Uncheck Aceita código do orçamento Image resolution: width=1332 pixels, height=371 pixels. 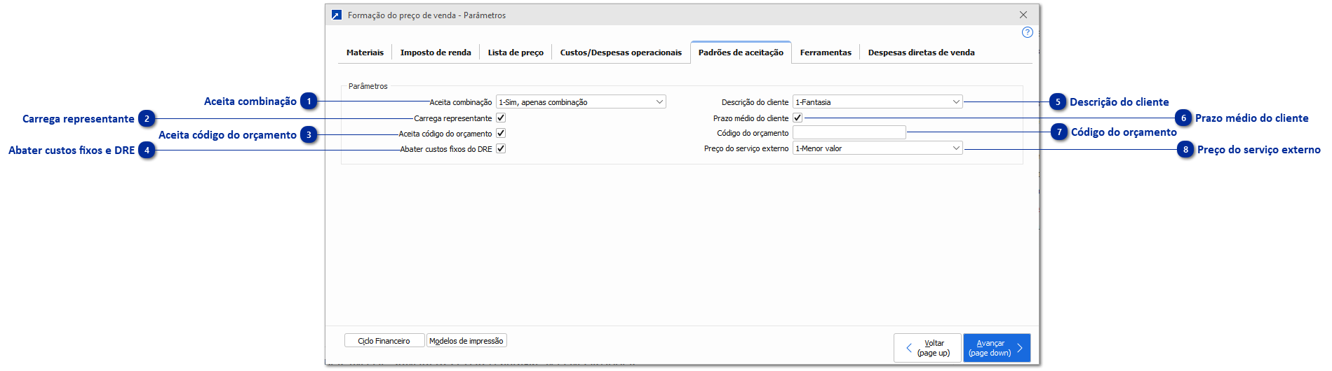[x=501, y=133]
